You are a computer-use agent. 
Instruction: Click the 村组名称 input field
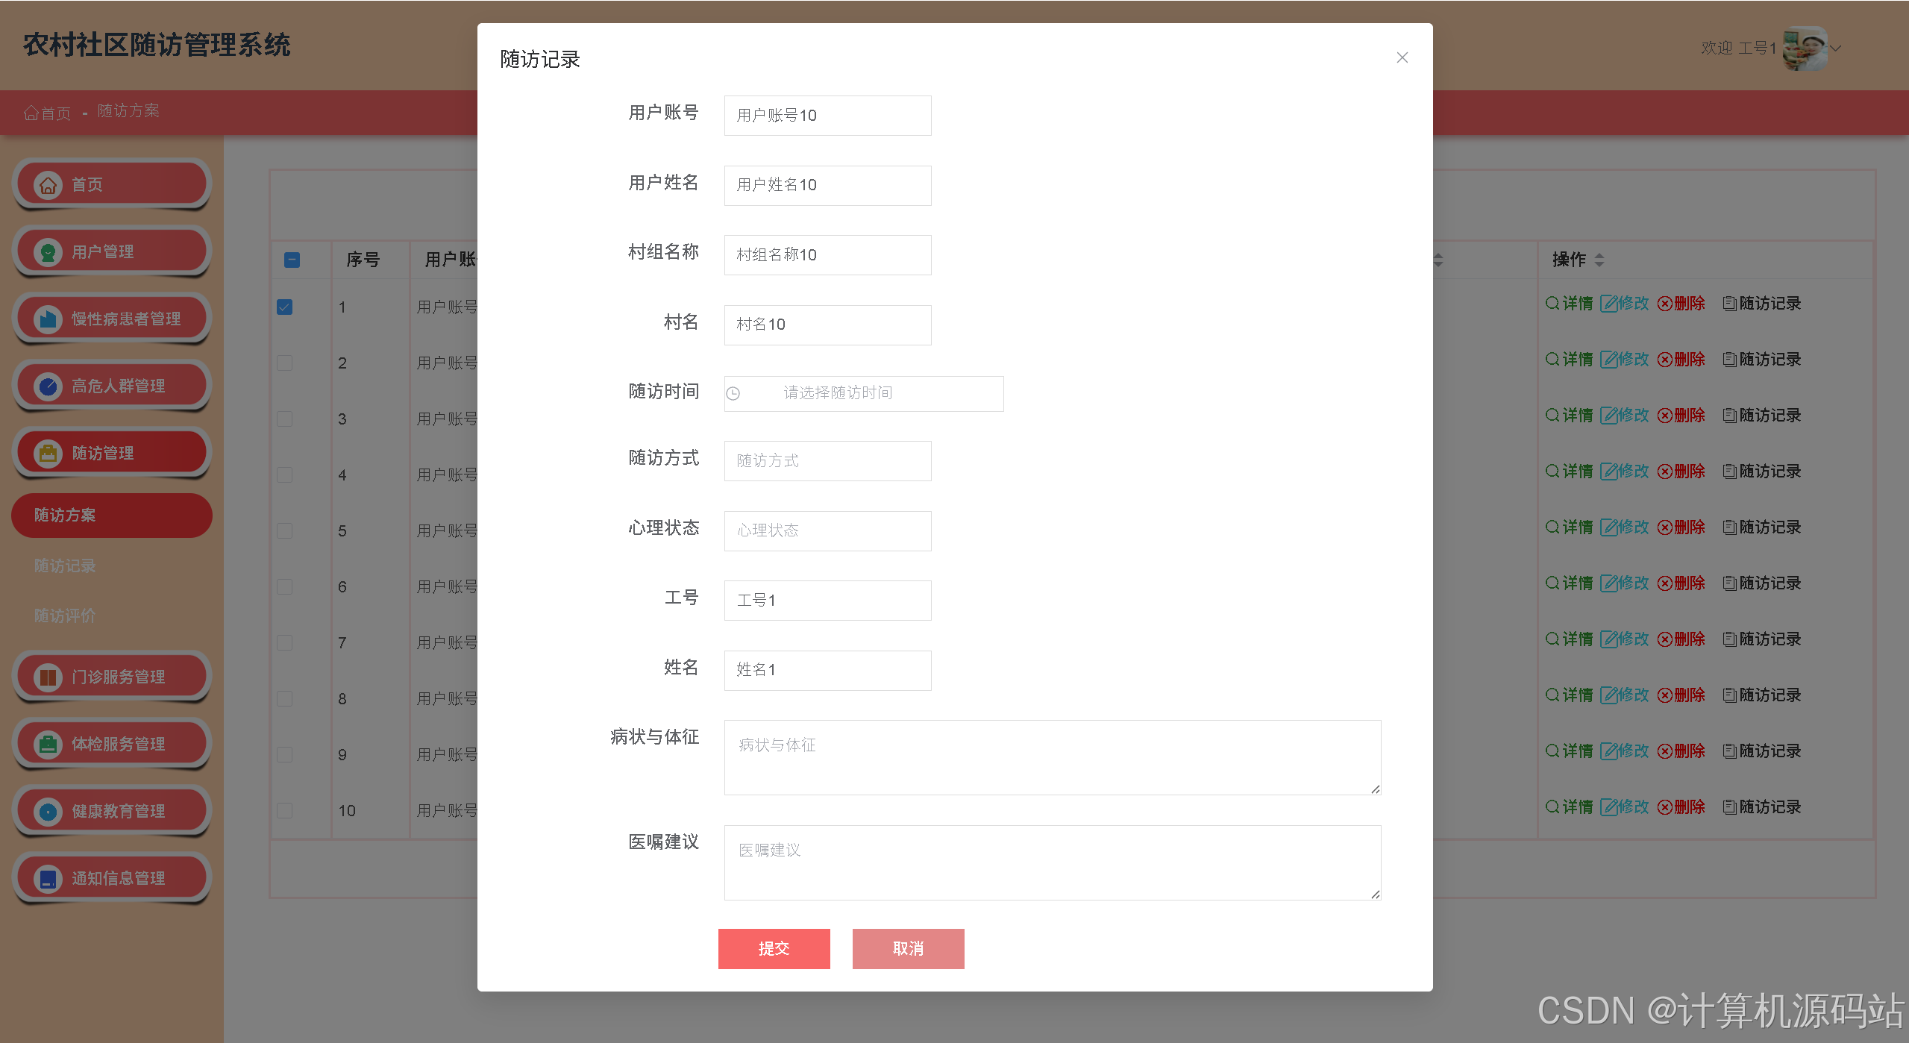[827, 255]
